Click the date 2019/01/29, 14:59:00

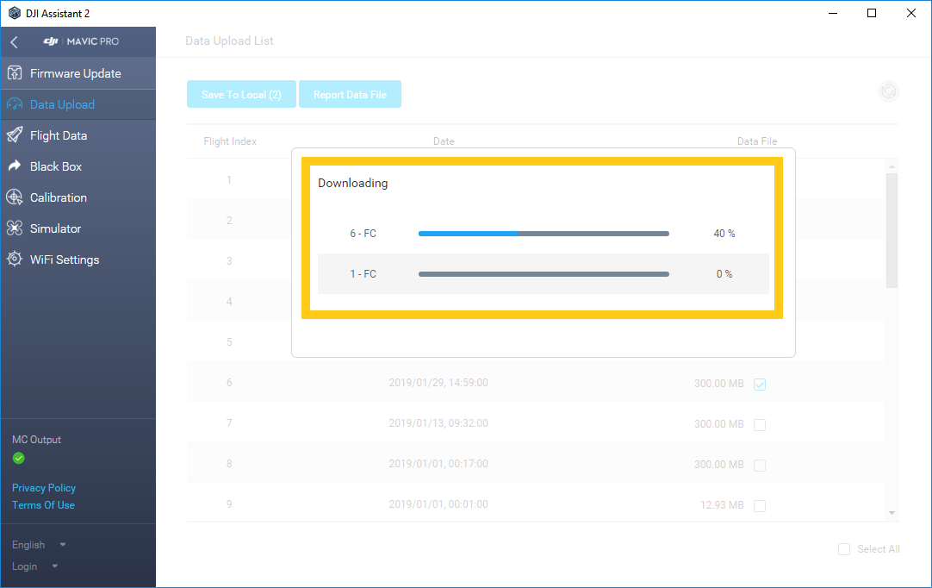(438, 383)
